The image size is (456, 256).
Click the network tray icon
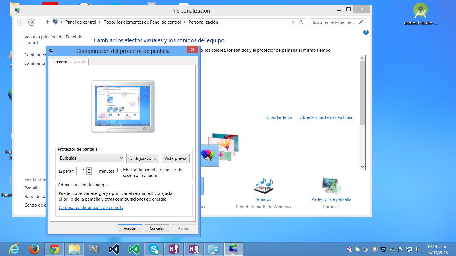tap(409, 249)
